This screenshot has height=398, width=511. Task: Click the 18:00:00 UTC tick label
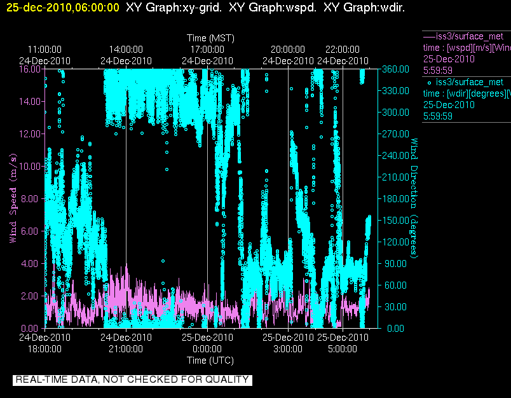click(44, 349)
